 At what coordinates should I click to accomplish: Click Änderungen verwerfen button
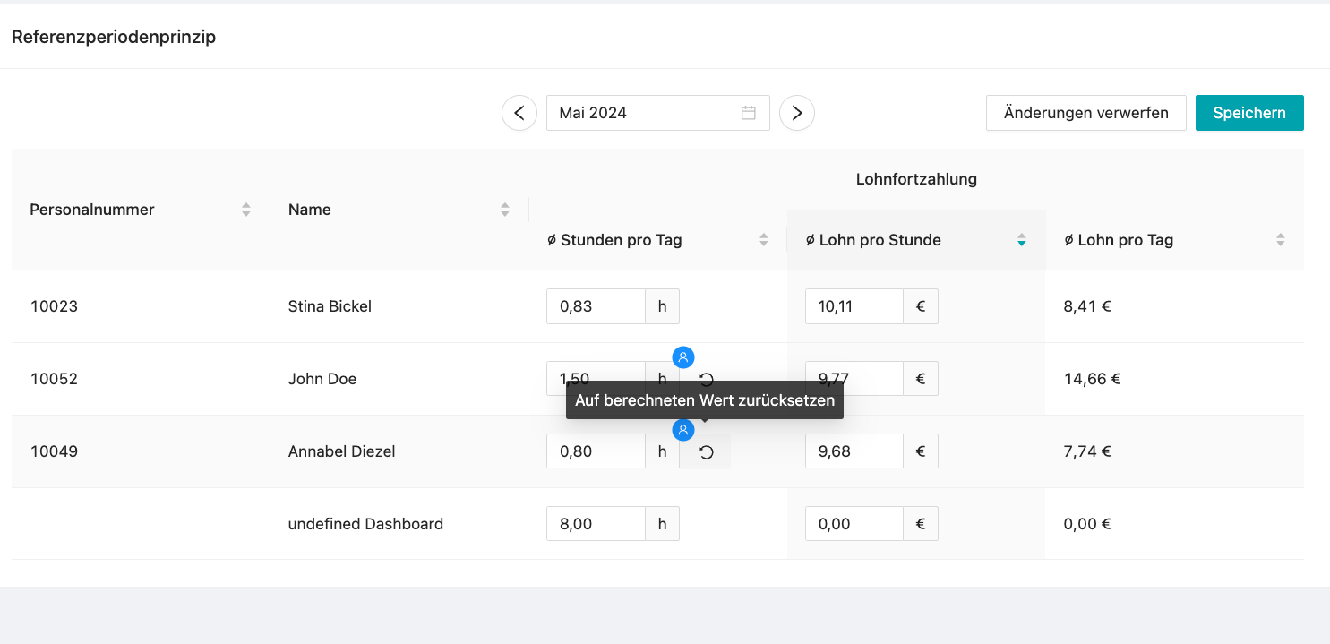[x=1085, y=113]
